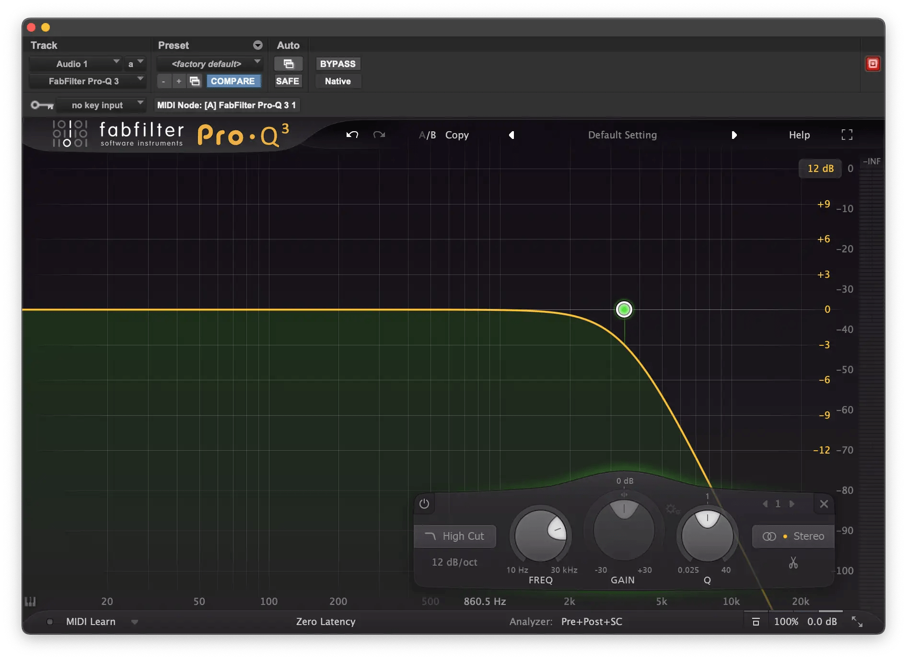This screenshot has width=907, height=660.
Task: Open the FabFilter Pro-Q 3 plugin selector
Action: click(x=87, y=81)
